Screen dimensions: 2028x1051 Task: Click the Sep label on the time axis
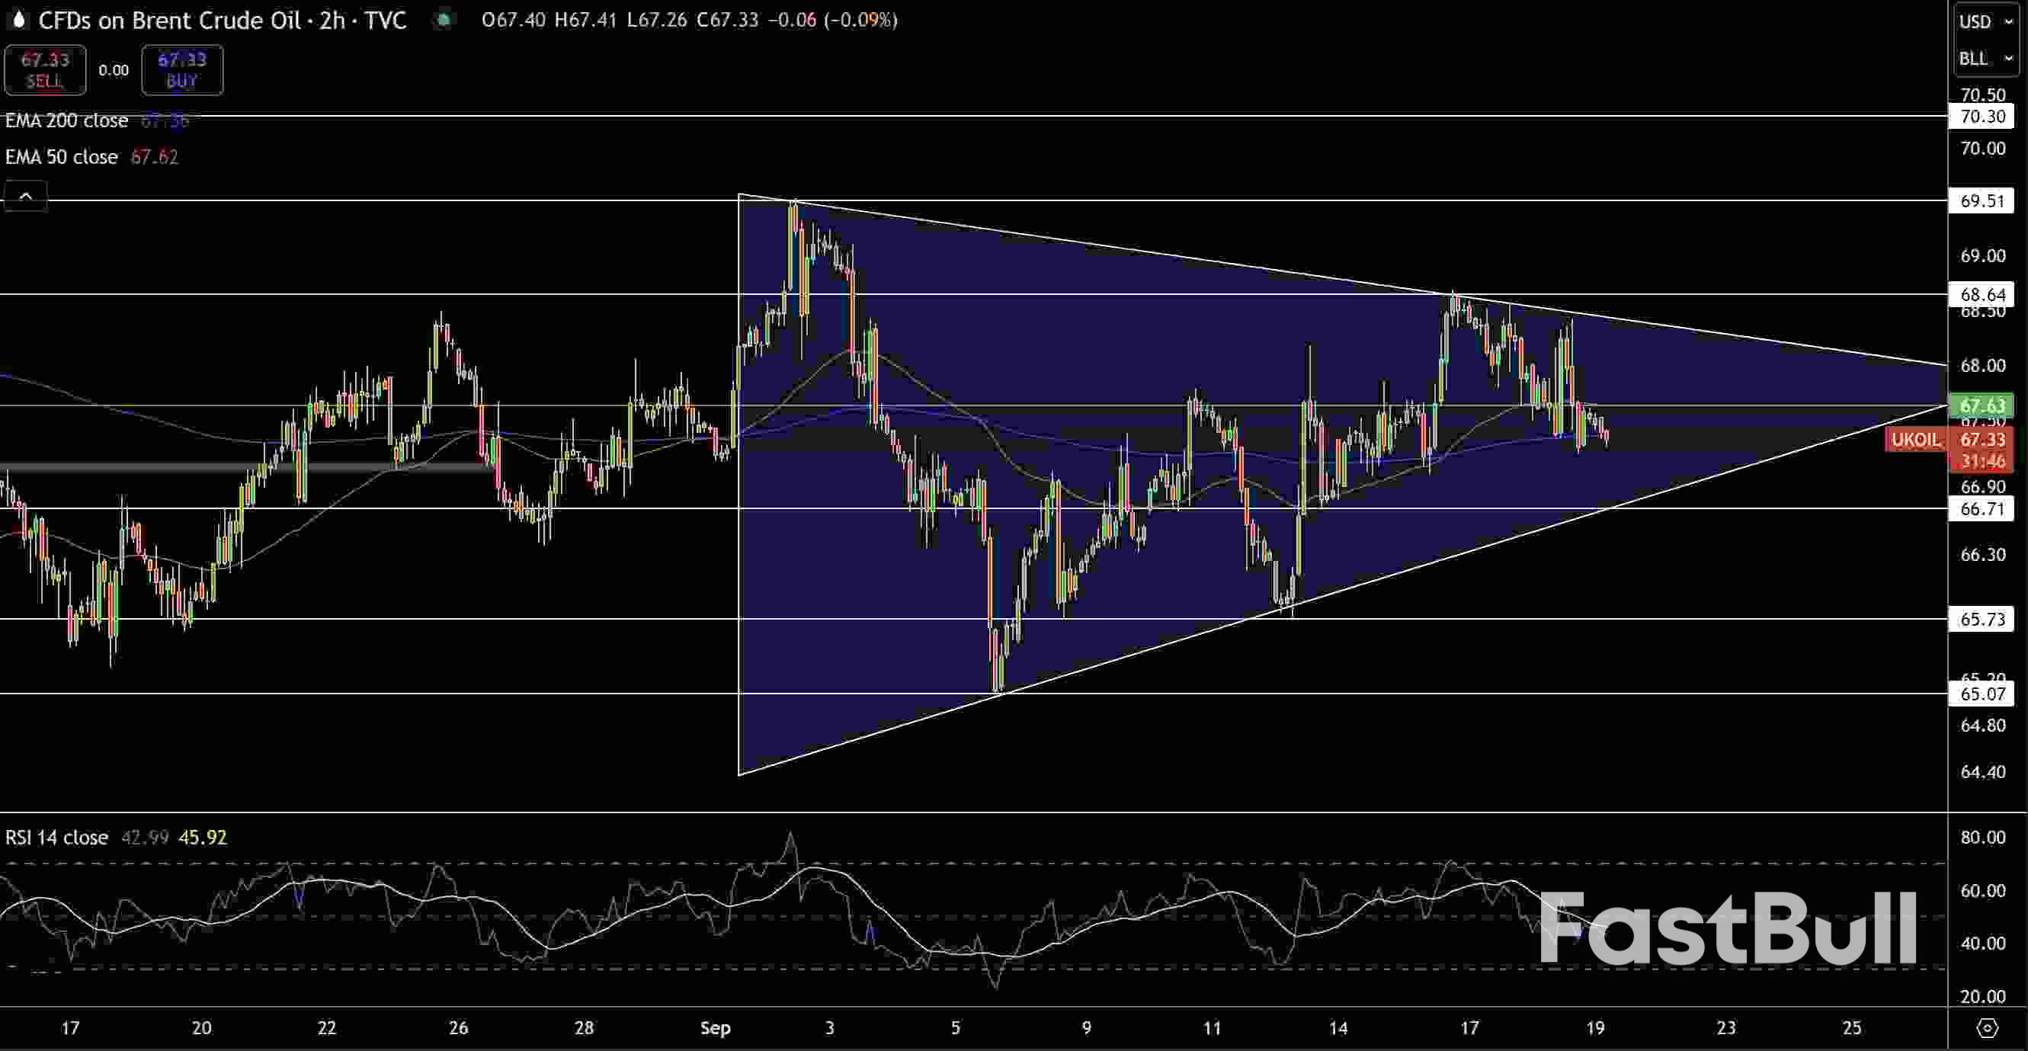point(715,1027)
